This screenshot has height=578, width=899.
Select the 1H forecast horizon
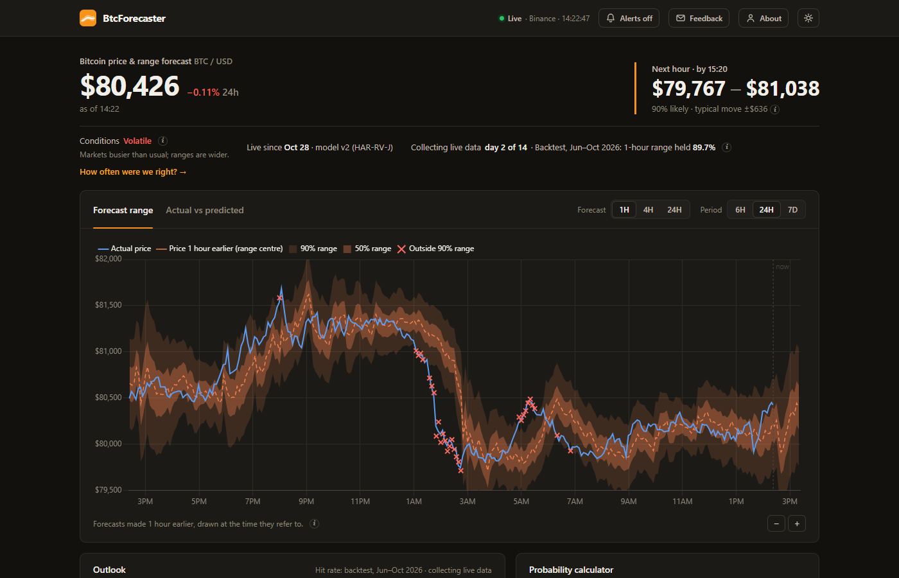coord(624,210)
